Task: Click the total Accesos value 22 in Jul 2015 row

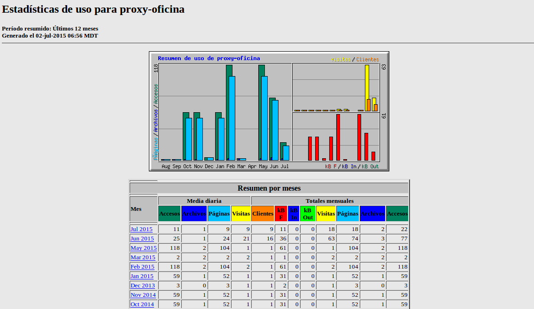Action: pyautogui.click(x=404, y=229)
